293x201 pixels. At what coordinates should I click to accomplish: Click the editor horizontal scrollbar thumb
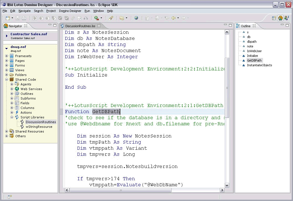(x=121, y=190)
